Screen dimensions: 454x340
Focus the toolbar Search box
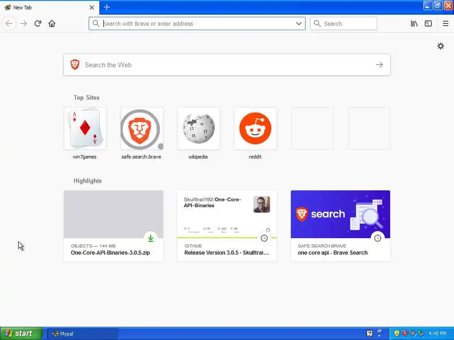pos(344,23)
